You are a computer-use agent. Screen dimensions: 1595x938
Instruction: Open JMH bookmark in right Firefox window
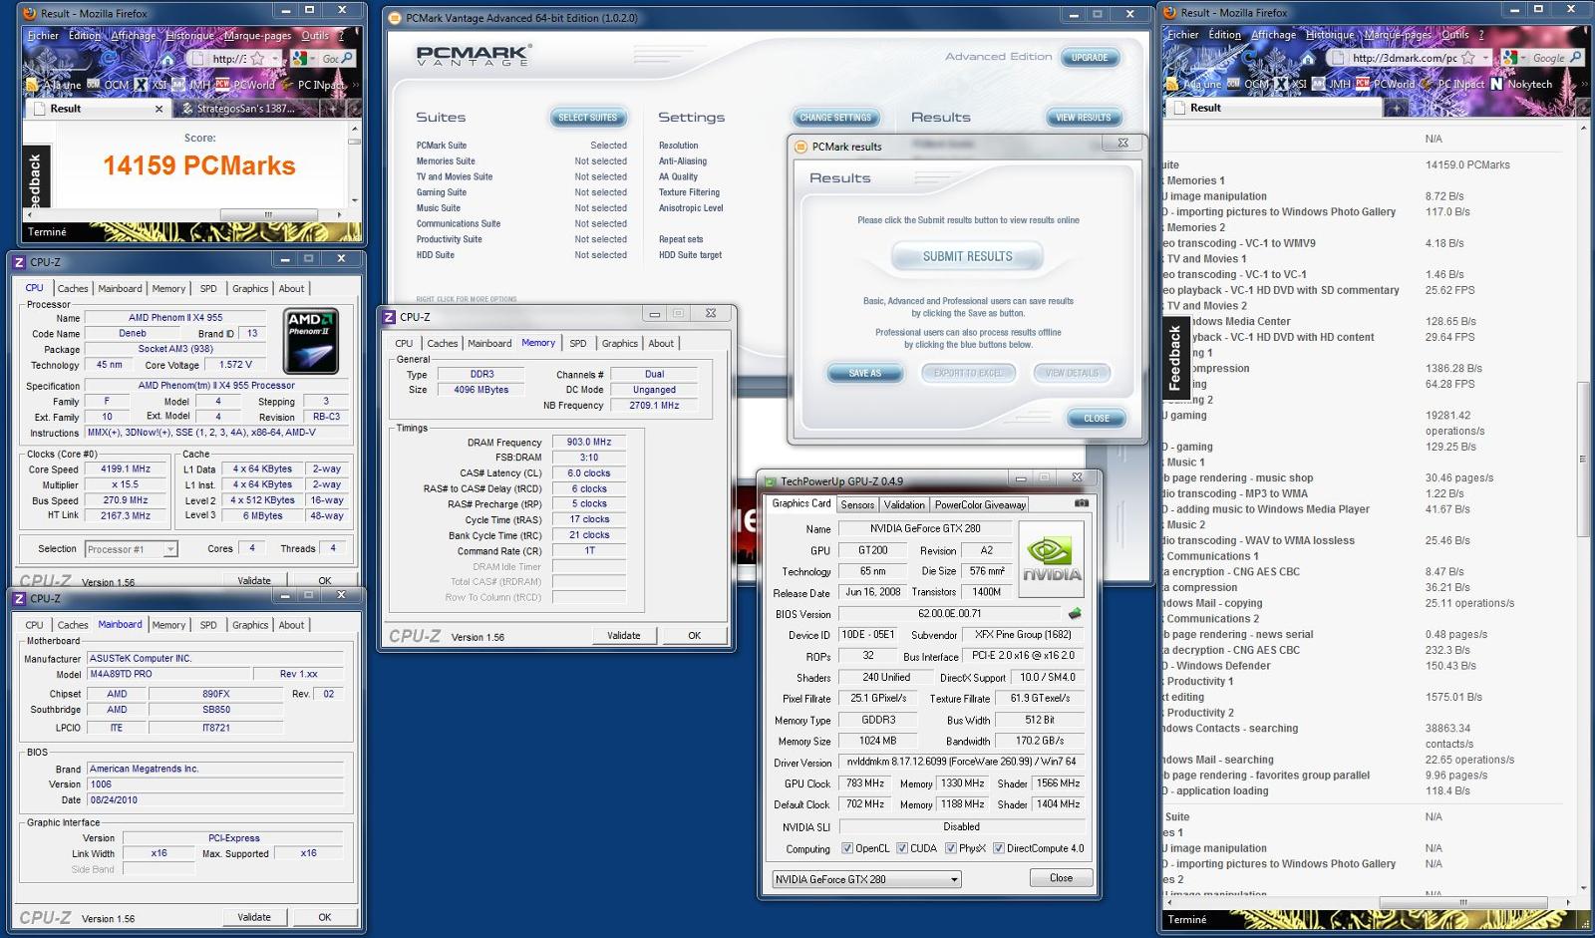pyautogui.click(x=1332, y=84)
